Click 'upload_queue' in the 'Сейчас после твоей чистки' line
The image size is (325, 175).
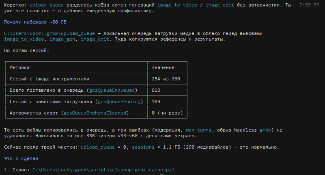tap(98, 147)
